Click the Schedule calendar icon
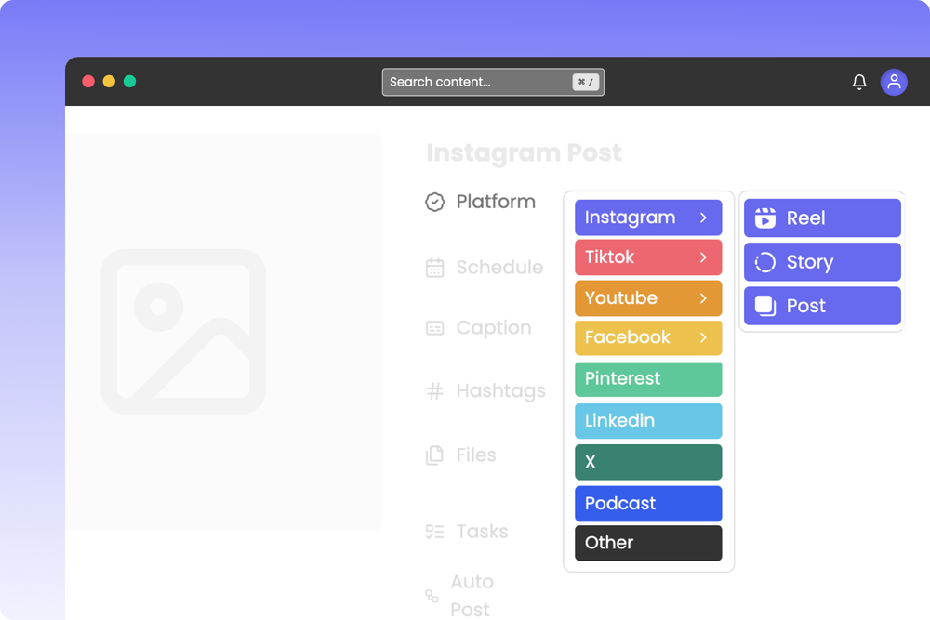930x620 pixels. (x=434, y=268)
